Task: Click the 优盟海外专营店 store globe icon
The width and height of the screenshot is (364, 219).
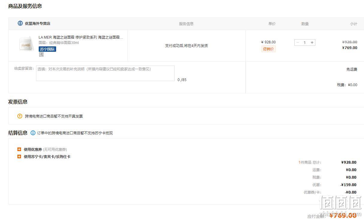Action: point(20,23)
